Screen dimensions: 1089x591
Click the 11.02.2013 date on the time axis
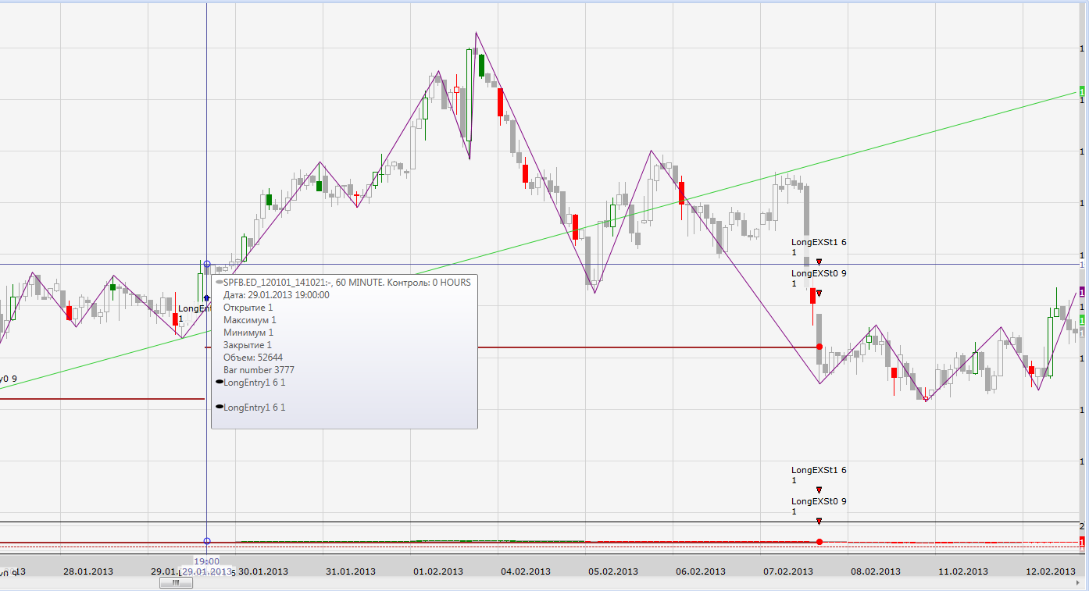pos(962,571)
